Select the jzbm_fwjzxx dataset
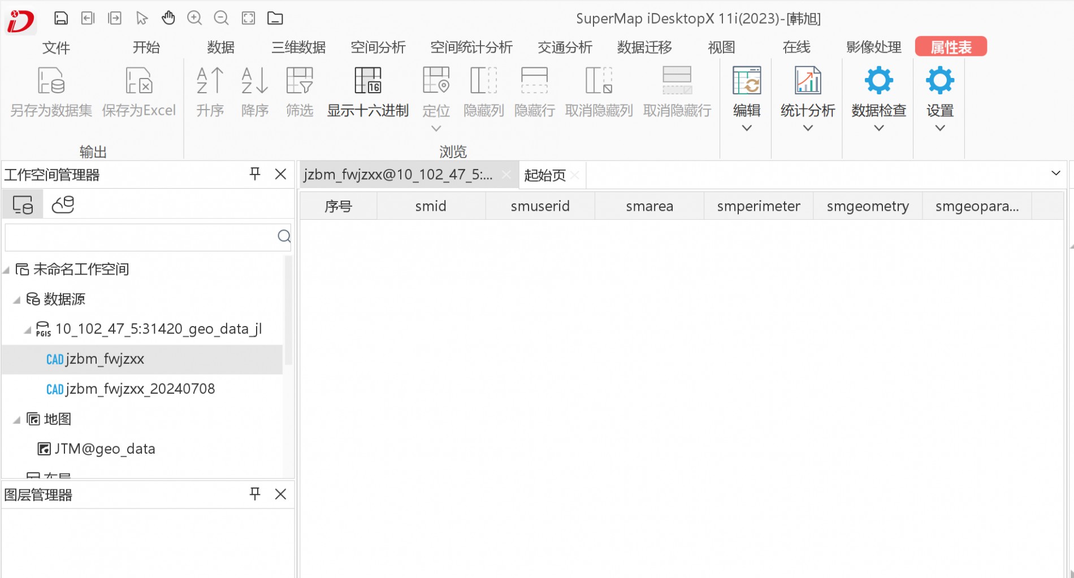This screenshot has width=1074, height=578. point(142,359)
